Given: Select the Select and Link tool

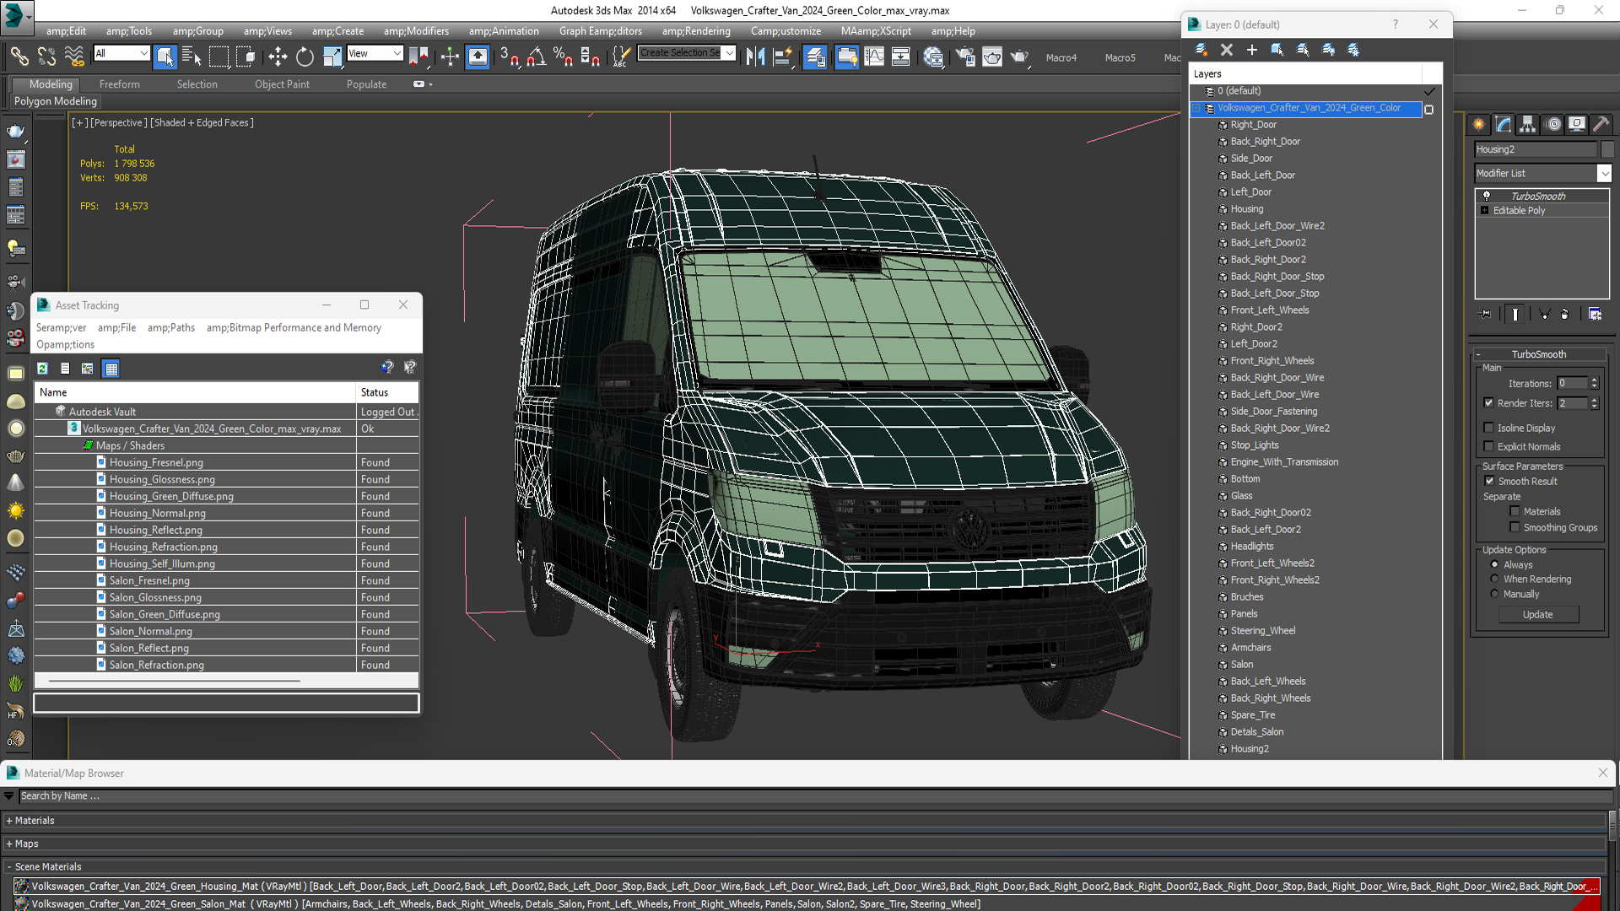Looking at the screenshot, I should click(19, 57).
